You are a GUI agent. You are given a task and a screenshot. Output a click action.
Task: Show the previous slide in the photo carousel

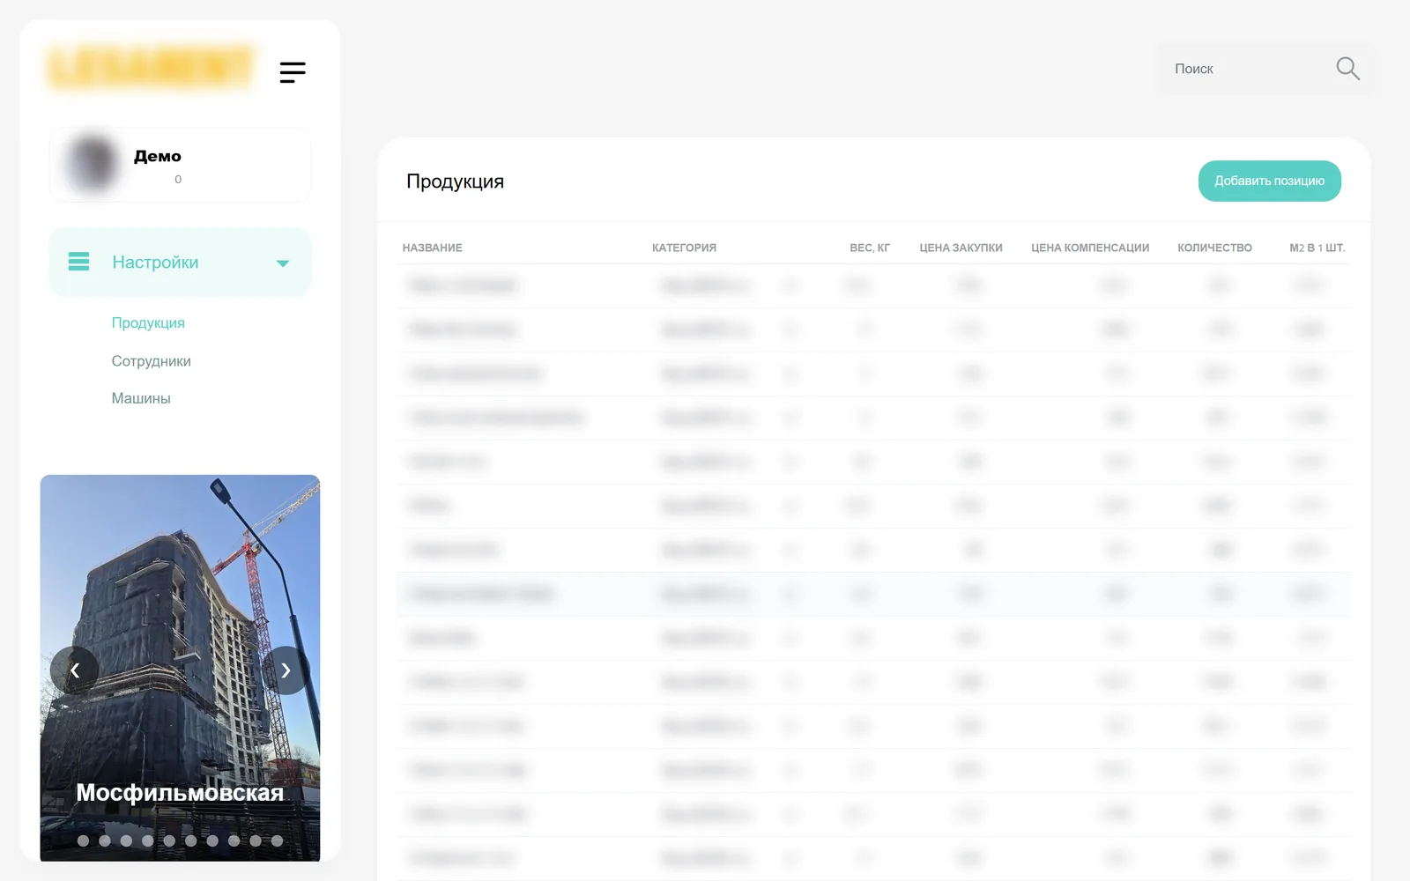click(75, 670)
